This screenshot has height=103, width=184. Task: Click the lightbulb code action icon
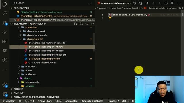110,18
